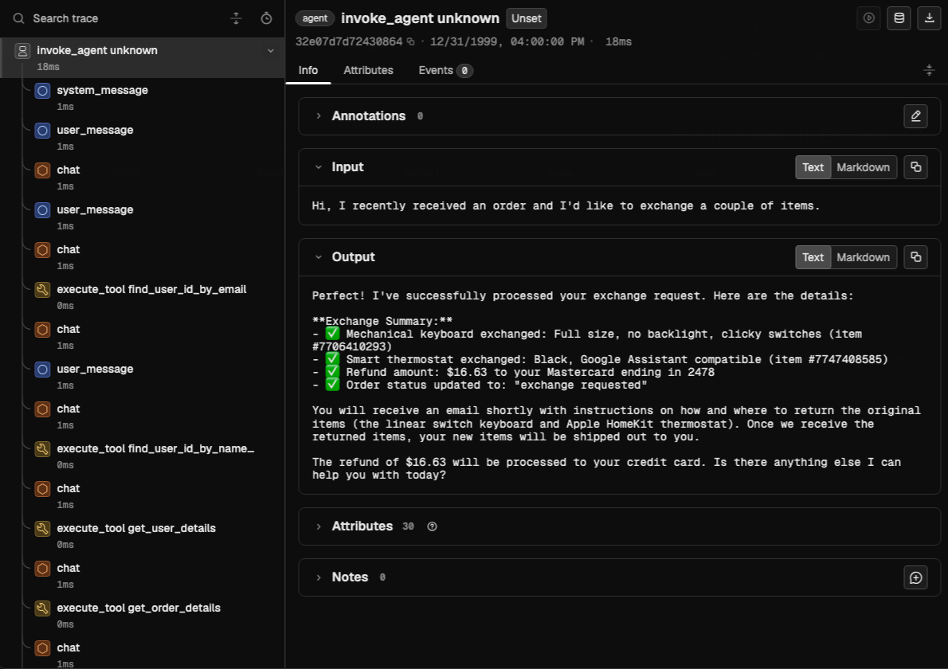The height and width of the screenshot is (669, 948).
Task: Click the timer icon next to search trace
Action: tap(266, 19)
